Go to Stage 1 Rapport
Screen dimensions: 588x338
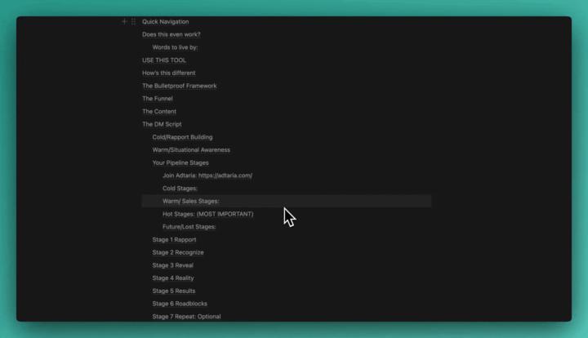[175, 239]
